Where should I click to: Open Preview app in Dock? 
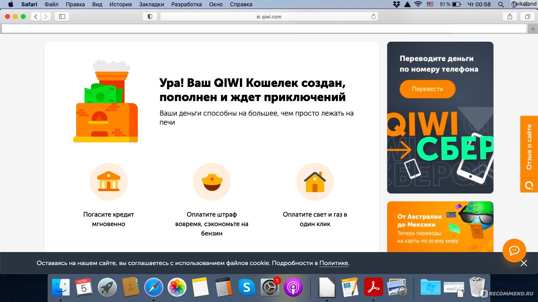[x=397, y=287]
